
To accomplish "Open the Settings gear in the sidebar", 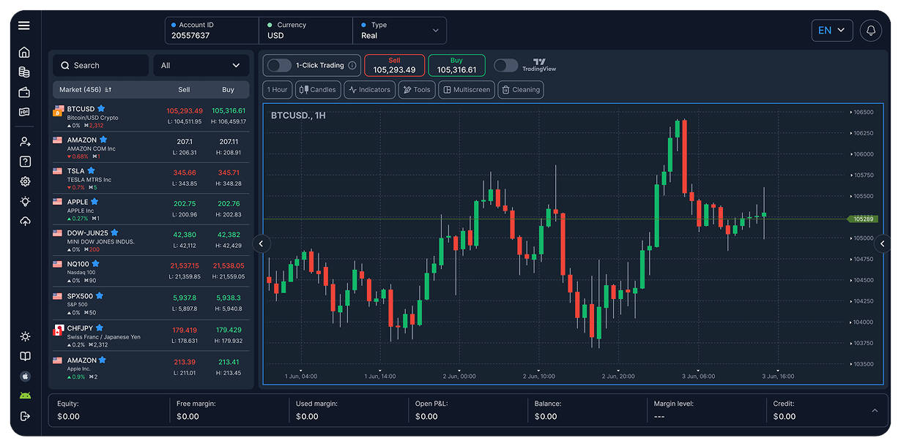I will pyautogui.click(x=24, y=181).
